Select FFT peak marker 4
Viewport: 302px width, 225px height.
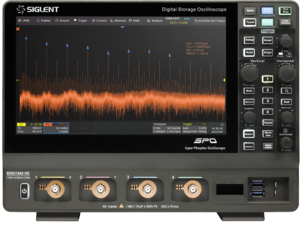point(88,47)
